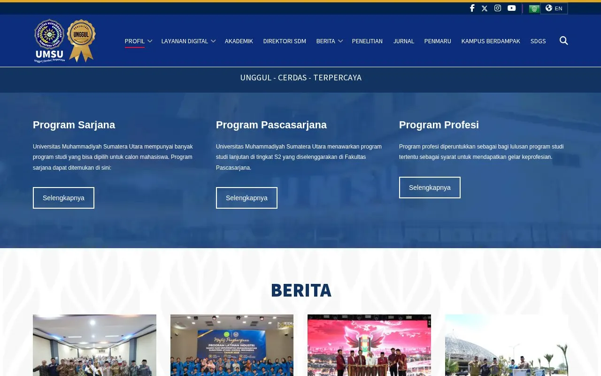
Task: Click the BERITA section heading
Action: (x=301, y=290)
